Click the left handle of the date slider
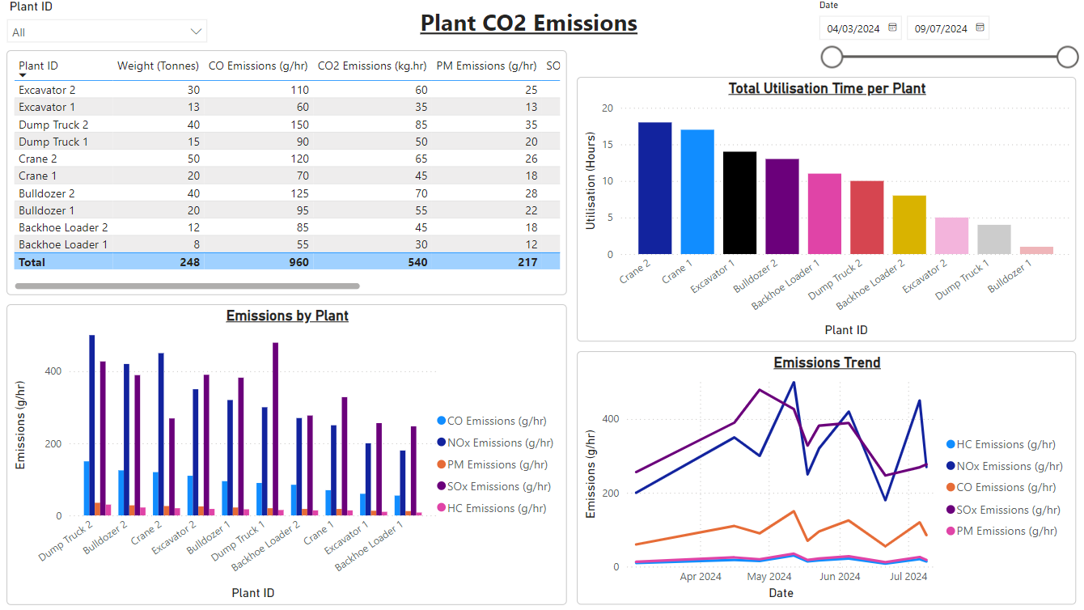 click(x=832, y=57)
